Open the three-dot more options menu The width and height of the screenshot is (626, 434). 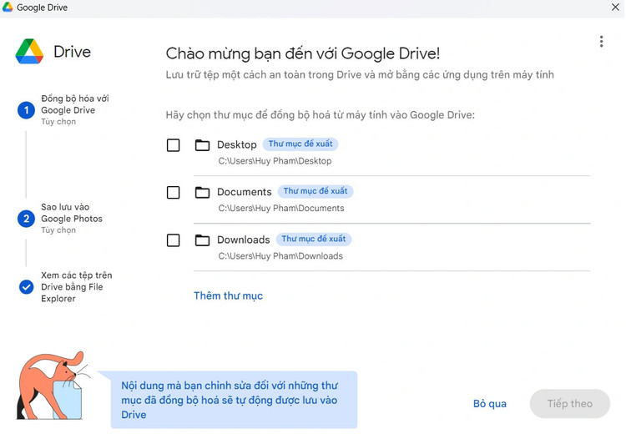coord(601,42)
